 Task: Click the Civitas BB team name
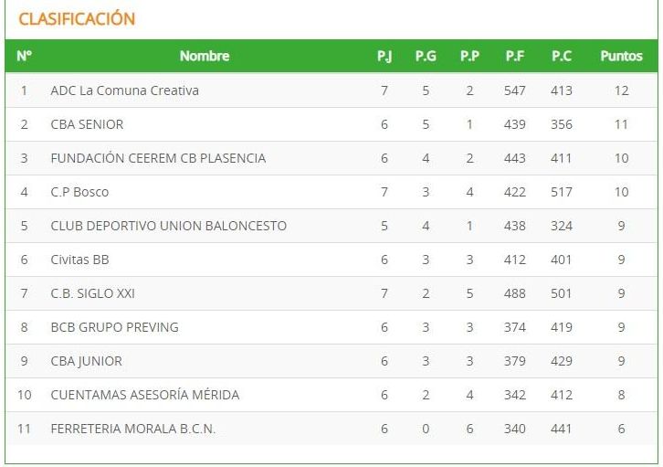pyautogui.click(x=80, y=260)
